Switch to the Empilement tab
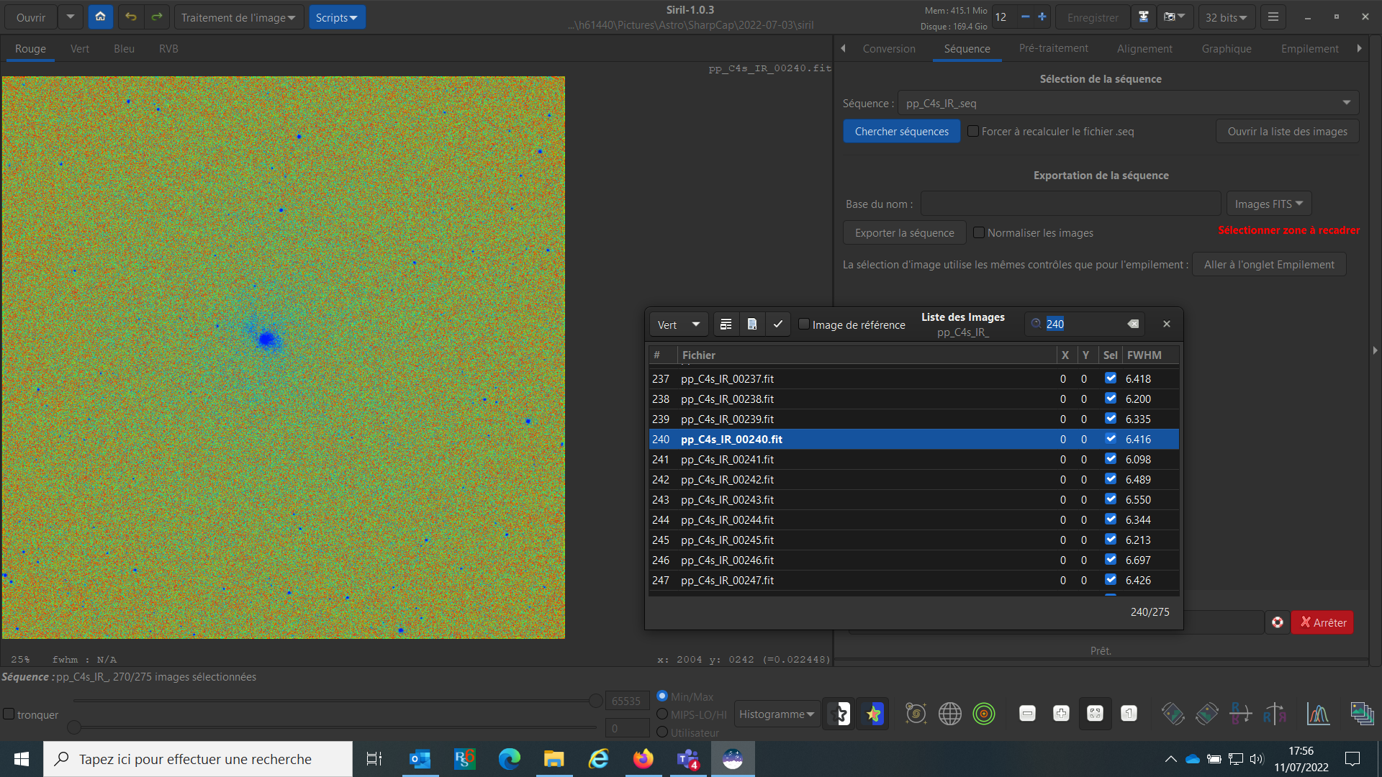Image resolution: width=1382 pixels, height=777 pixels. tap(1309, 49)
